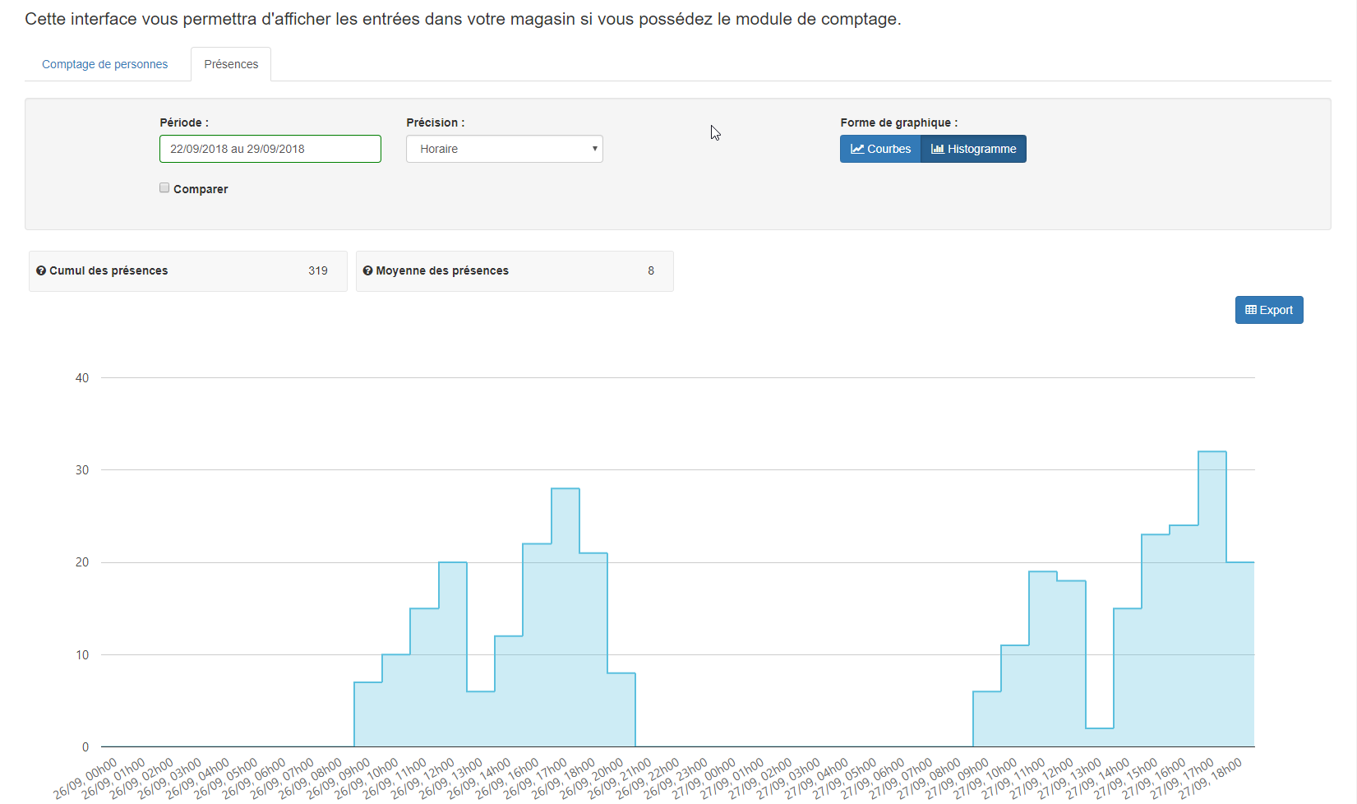Switch to Comptage de personnes tab
Viewport: 1357px width, 804px height.
coord(104,64)
